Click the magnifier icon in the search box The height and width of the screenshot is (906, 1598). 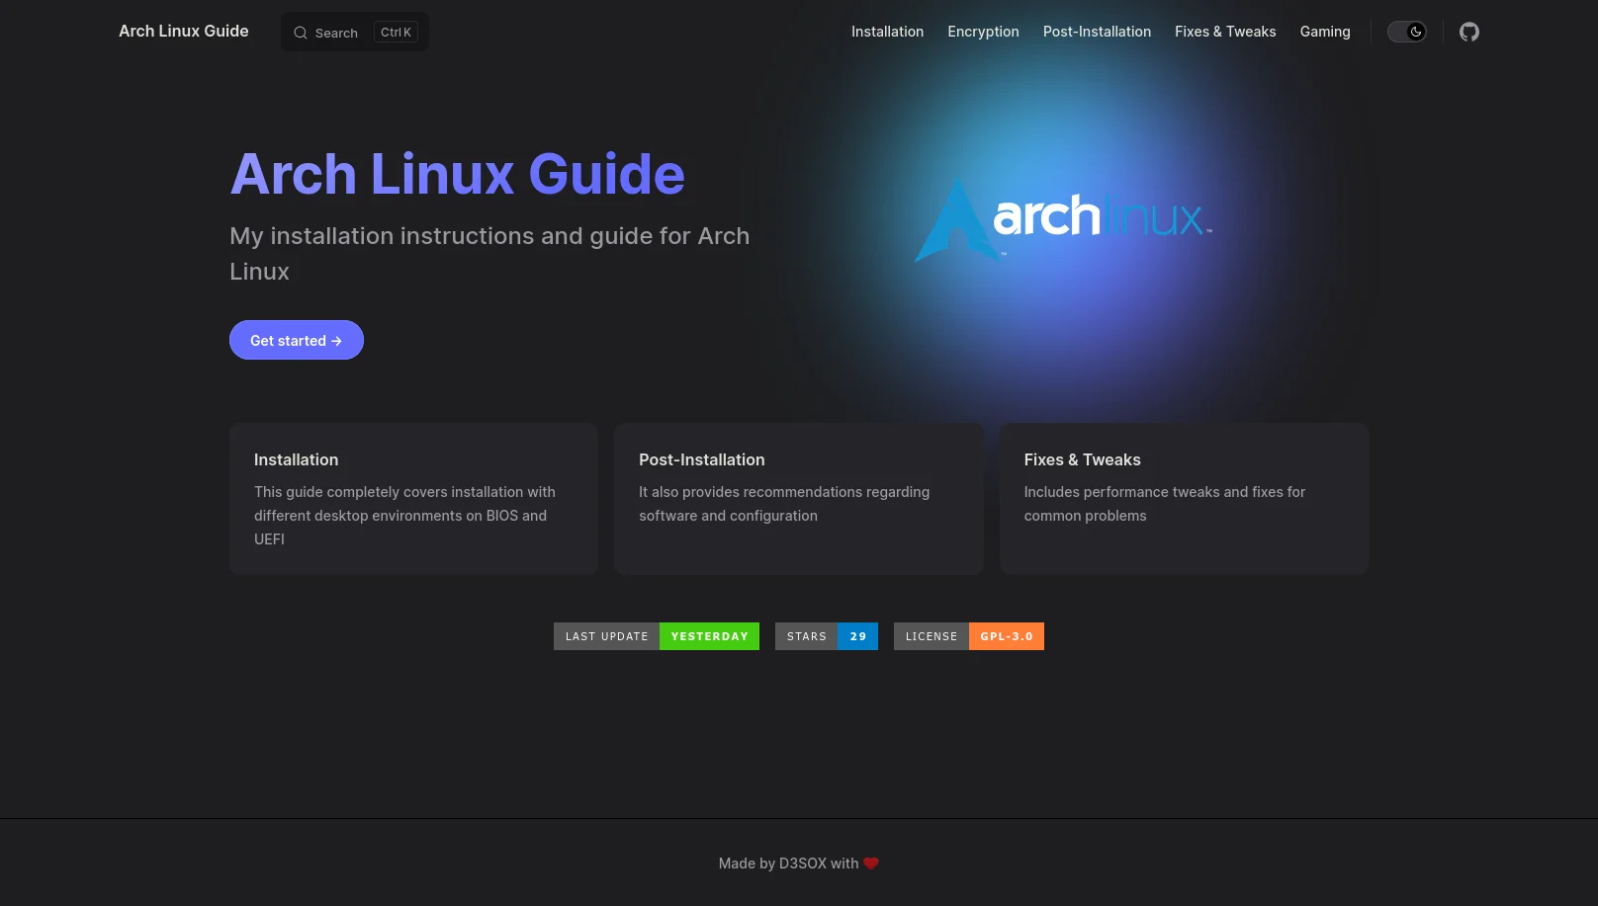(301, 33)
